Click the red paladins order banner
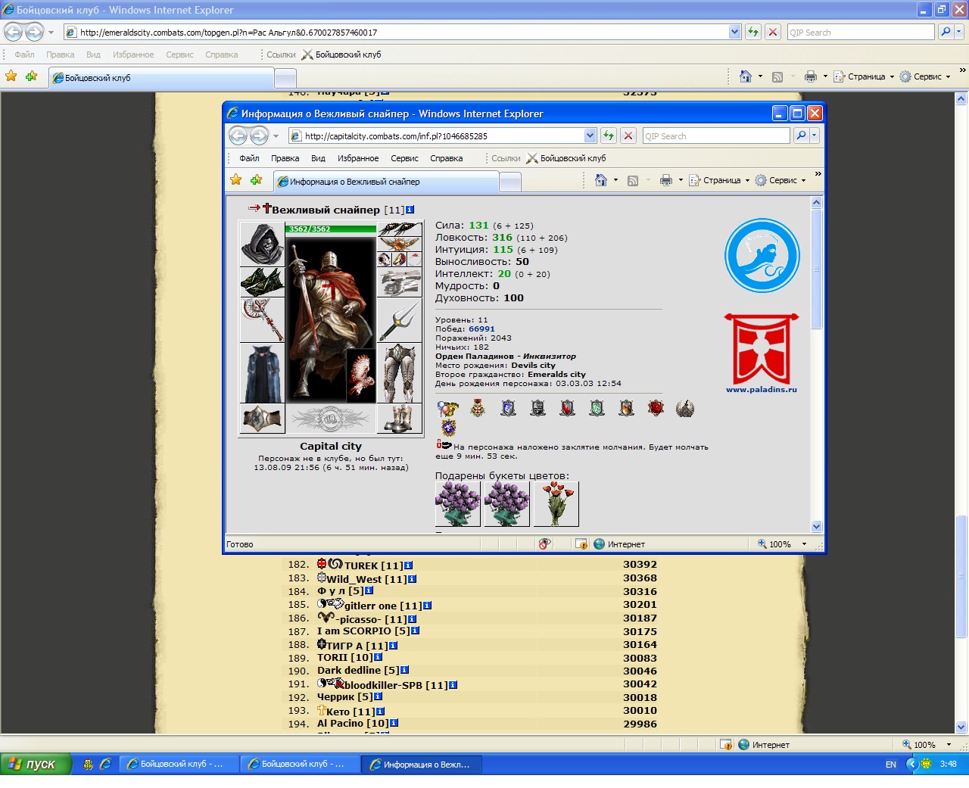969x788 pixels. coord(761,349)
